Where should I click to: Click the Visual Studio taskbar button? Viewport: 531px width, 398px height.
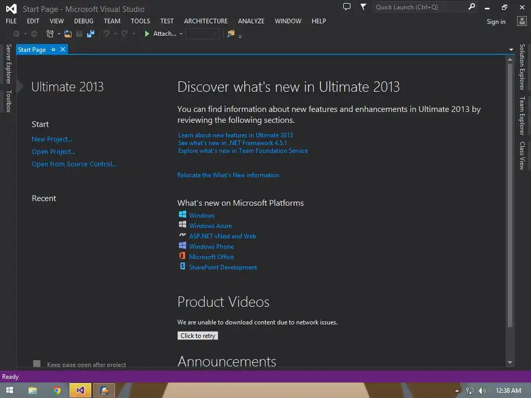tap(80, 390)
